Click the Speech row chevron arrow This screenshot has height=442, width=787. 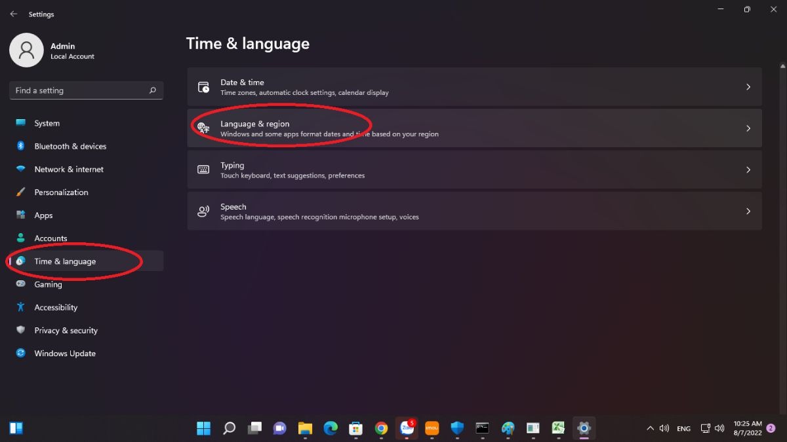748,211
